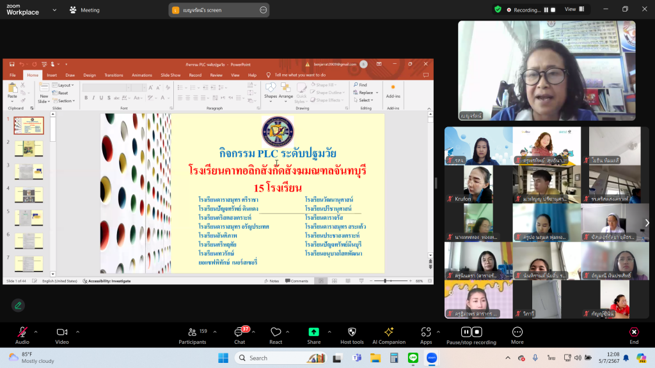
Task: Unmute the microphone with the Audio button
Action: point(22,332)
